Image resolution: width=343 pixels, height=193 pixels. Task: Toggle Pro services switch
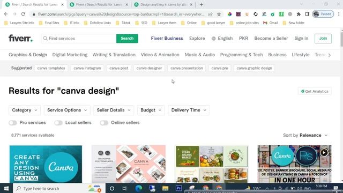point(13,123)
